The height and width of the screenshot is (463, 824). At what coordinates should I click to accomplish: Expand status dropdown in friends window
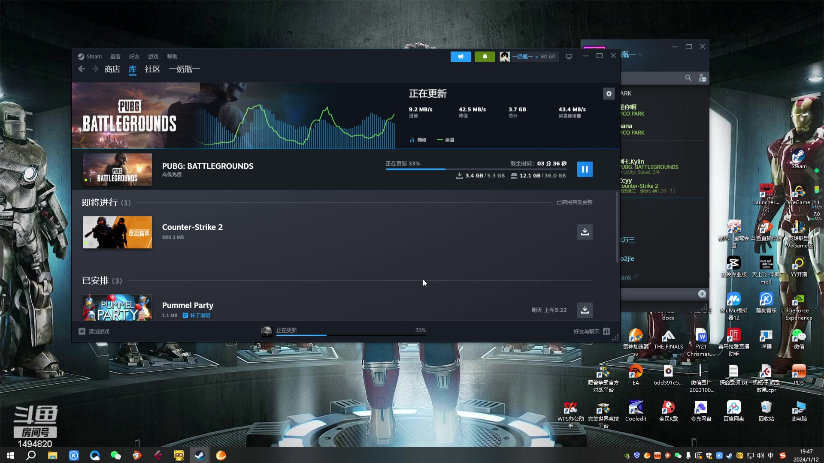pos(640,54)
